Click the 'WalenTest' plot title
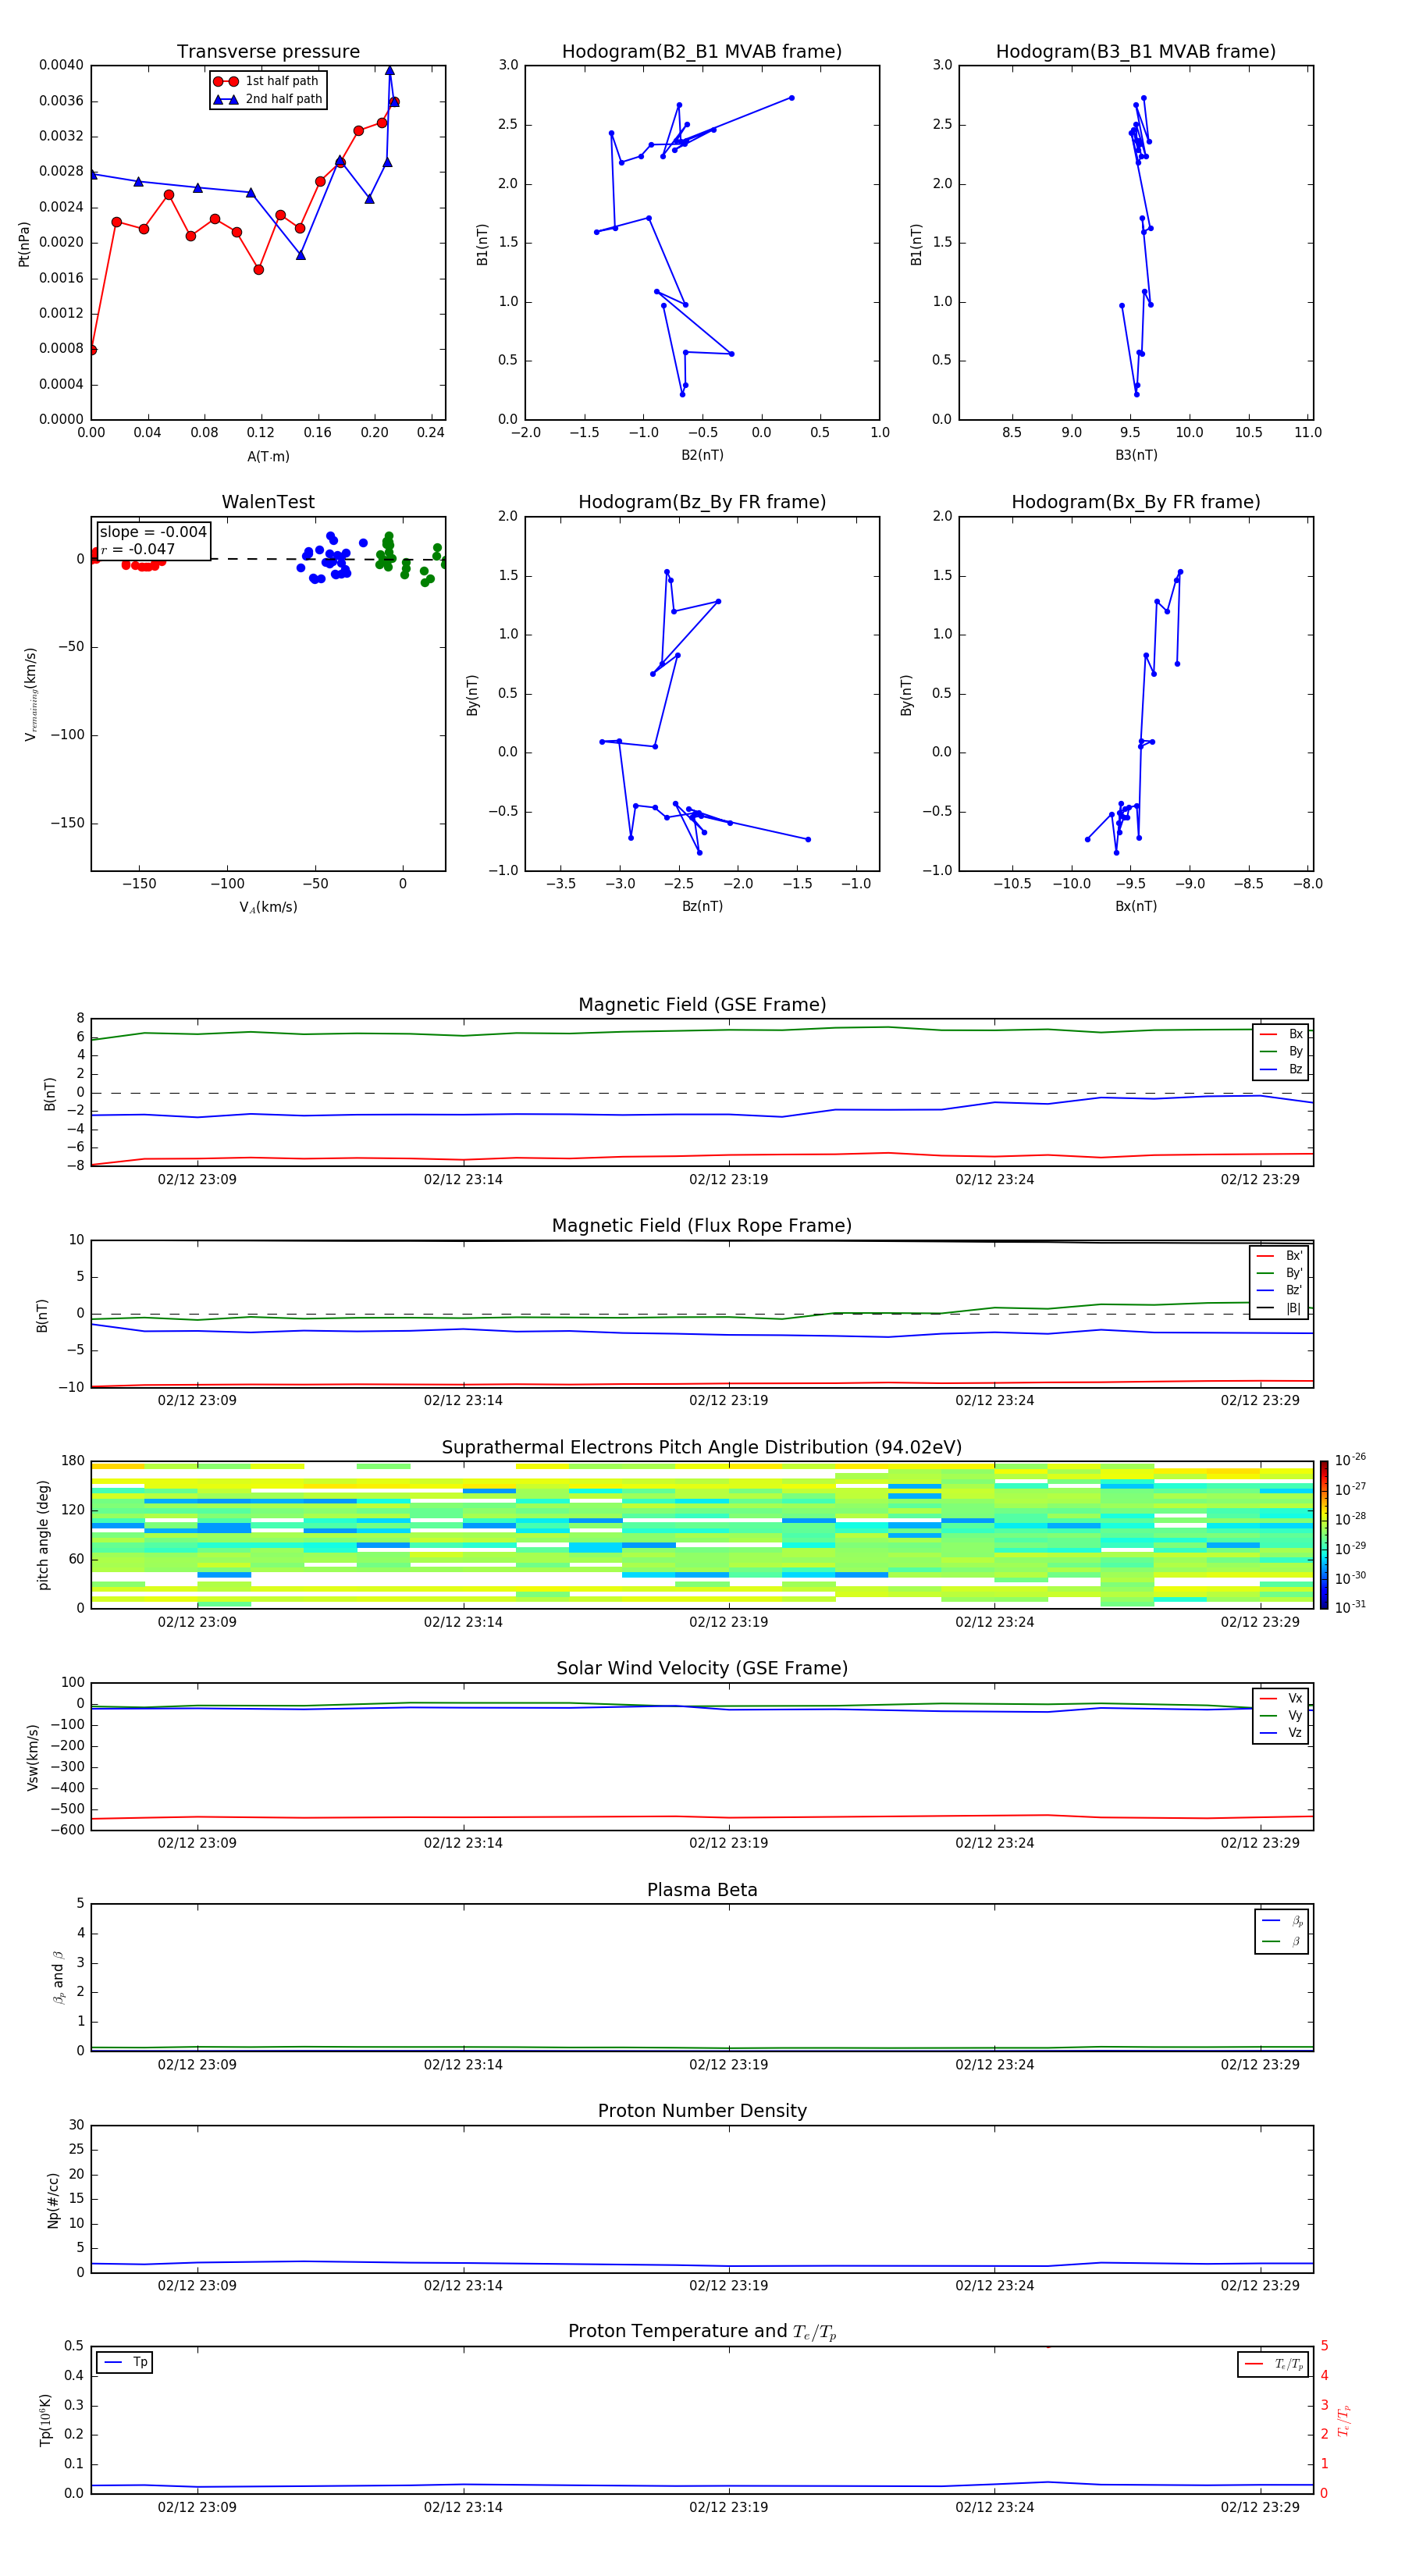The width and height of the screenshot is (1405, 2576). [x=268, y=502]
